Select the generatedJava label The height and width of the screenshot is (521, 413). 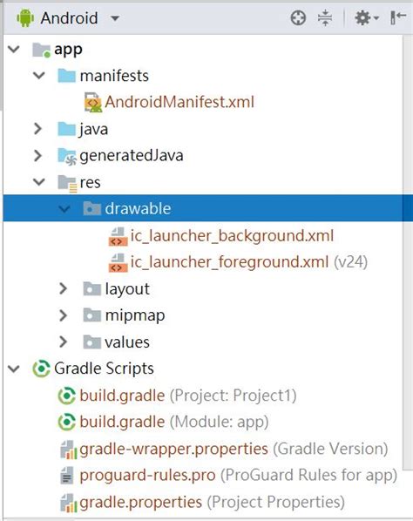(132, 155)
